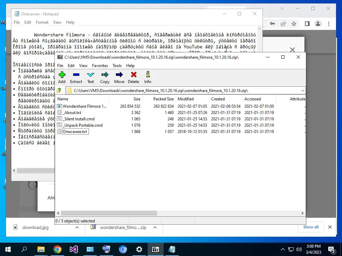Click the _Unpack Portable.cmd script icon

(59, 125)
